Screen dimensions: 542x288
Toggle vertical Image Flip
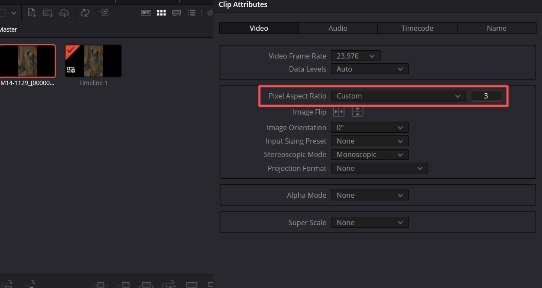357,112
